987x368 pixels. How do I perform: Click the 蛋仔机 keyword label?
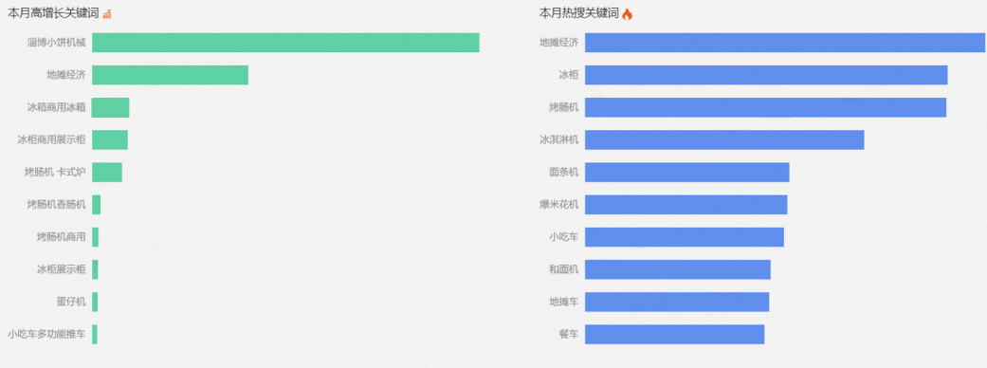click(71, 302)
